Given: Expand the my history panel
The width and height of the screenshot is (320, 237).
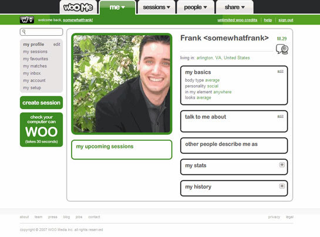Looking at the screenshot, I should (x=282, y=186).
